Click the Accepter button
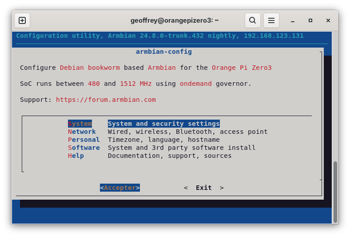This screenshot has width=350, height=237. [120, 188]
